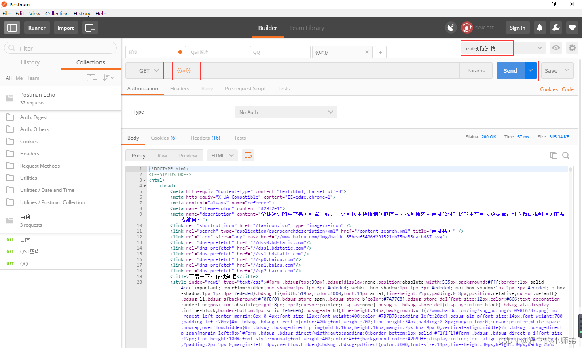Open a new window icon
582x348 pixels.
pyautogui.click(x=90, y=28)
